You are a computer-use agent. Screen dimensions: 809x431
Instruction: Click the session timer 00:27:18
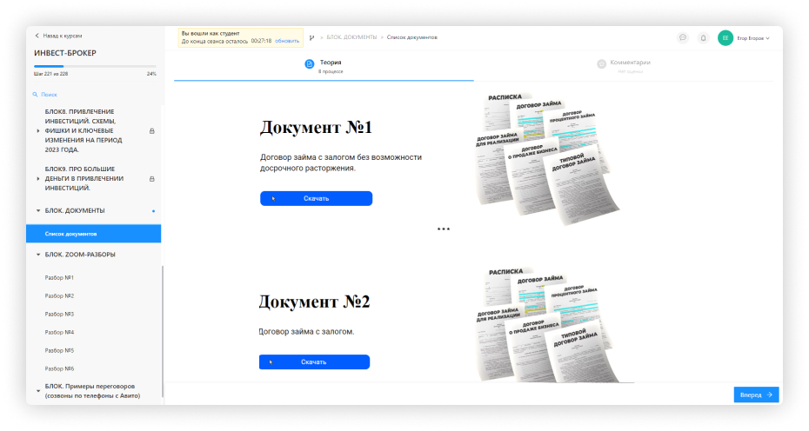tap(261, 41)
